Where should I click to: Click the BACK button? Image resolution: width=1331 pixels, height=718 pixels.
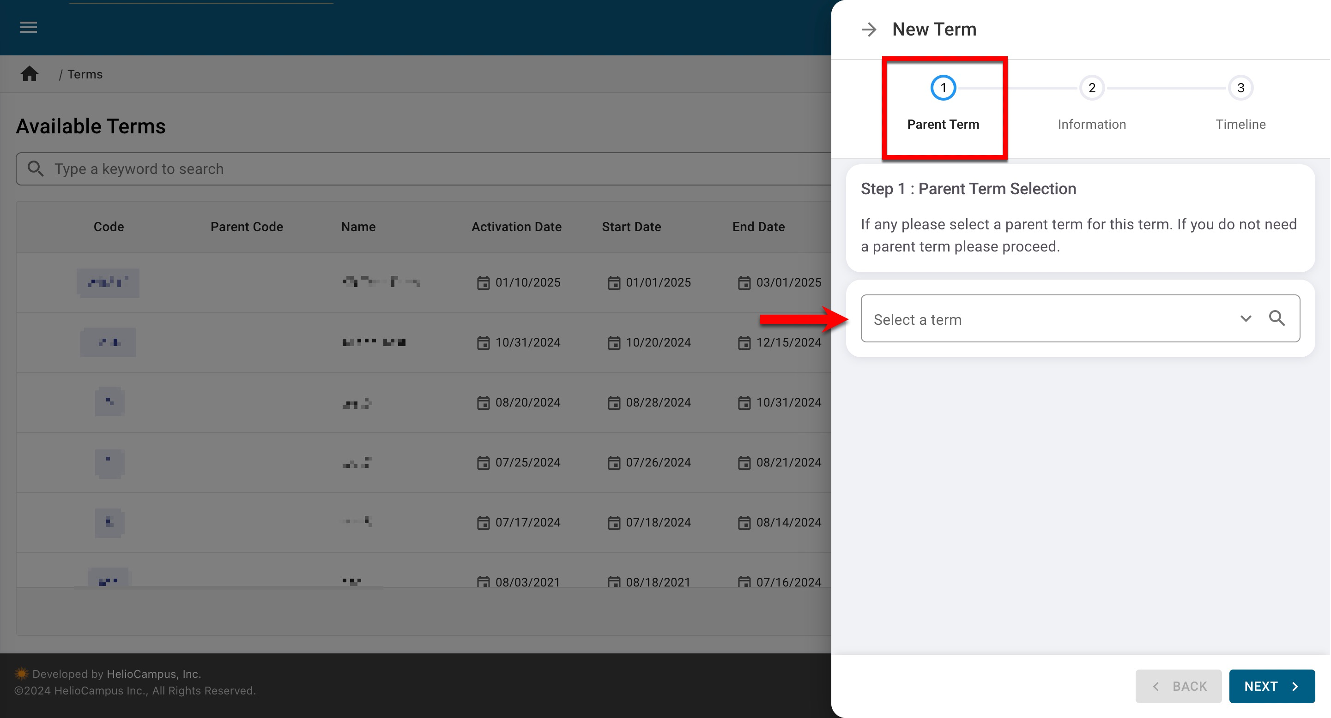click(1179, 687)
